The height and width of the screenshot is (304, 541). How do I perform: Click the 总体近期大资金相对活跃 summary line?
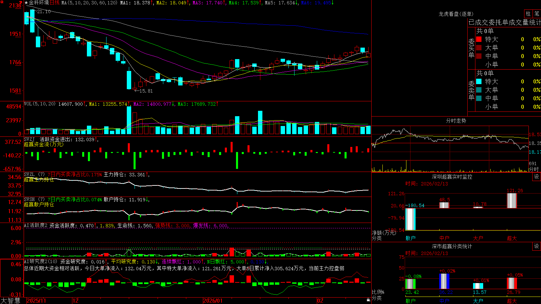(184, 268)
